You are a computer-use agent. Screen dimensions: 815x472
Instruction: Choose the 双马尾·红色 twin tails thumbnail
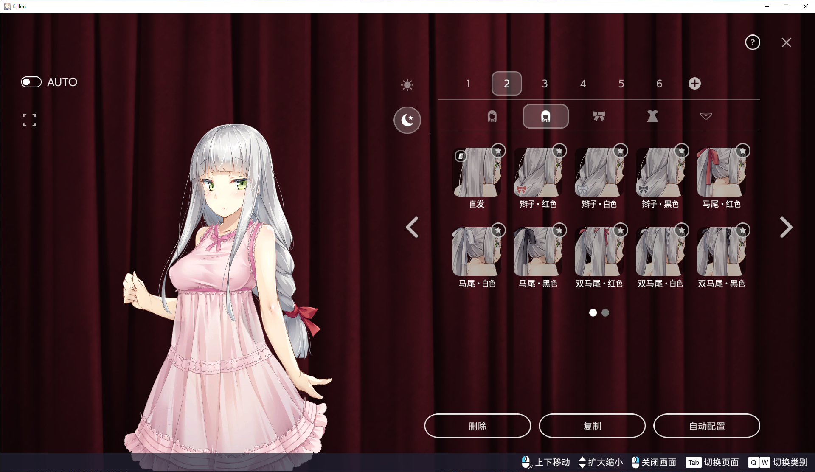point(599,251)
